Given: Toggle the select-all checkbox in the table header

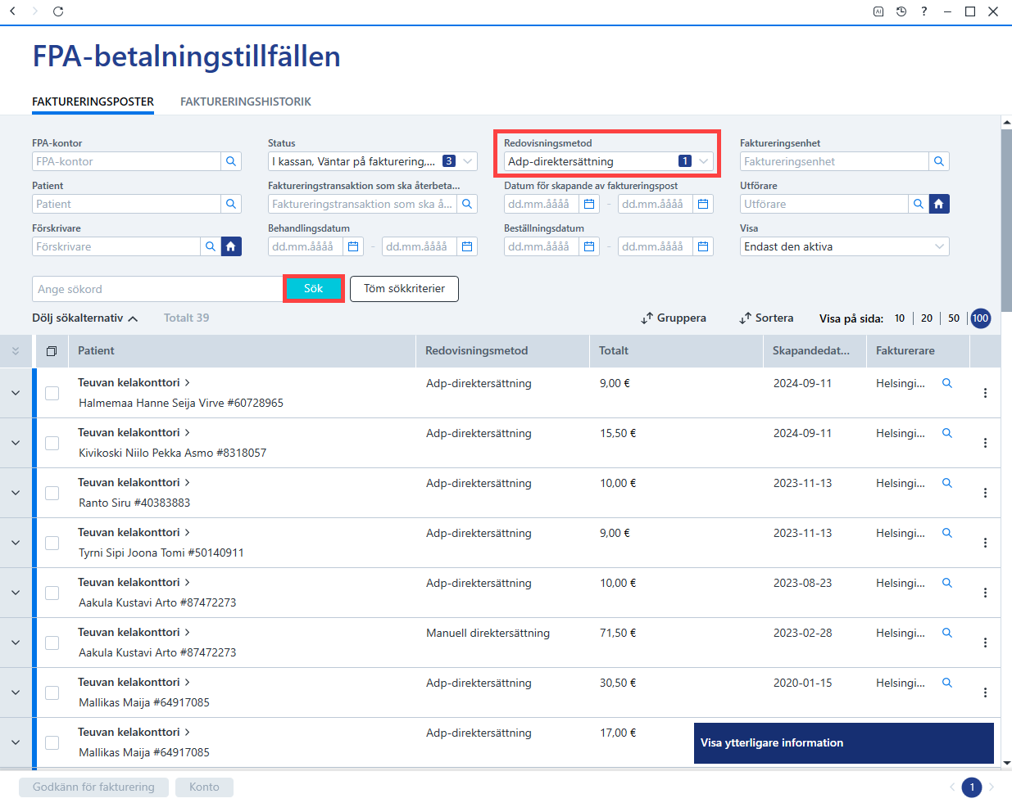Looking at the screenshot, I should [52, 351].
